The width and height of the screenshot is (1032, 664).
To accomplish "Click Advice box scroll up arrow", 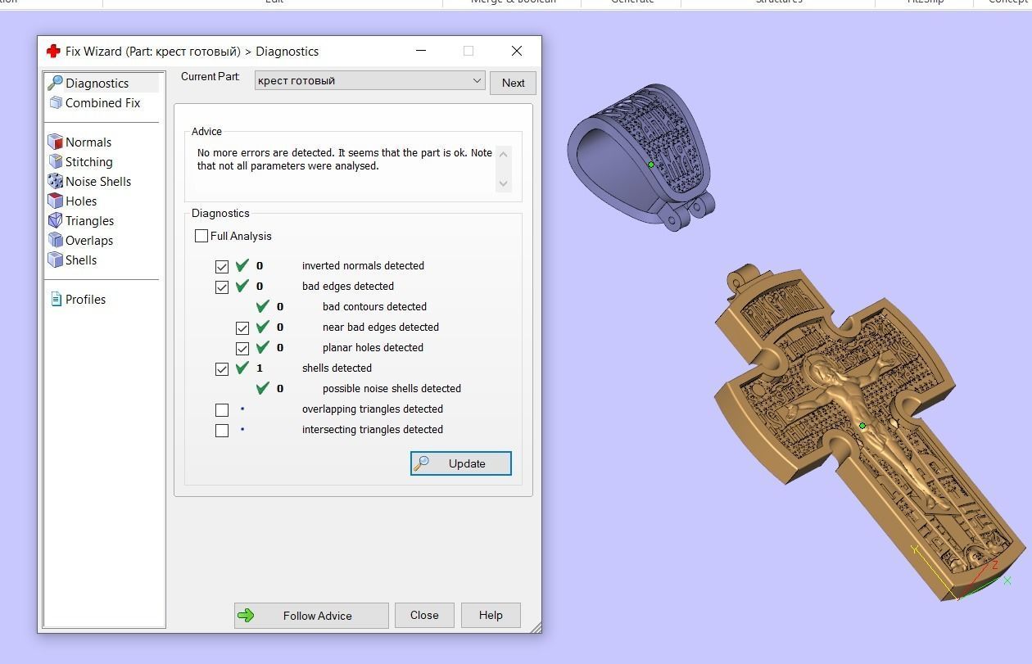I will tap(504, 154).
